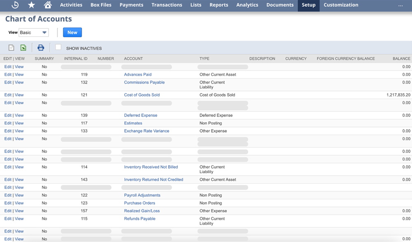The image size is (412, 242).
Task: Open the Realized Gain/Loss account
Action: click(142, 211)
